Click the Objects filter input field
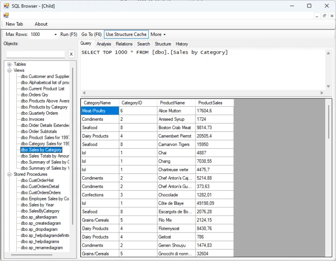Viewport: 336px width, 261px height. point(35,54)
